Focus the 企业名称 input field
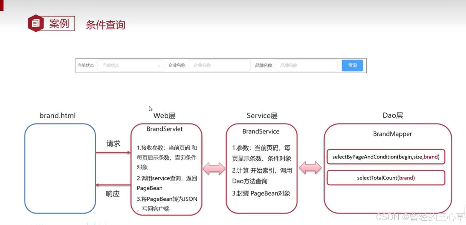 (x=219, y=65)
